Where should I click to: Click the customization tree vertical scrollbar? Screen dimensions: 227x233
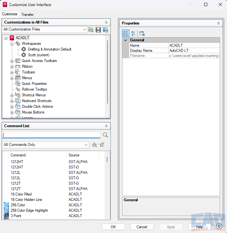[x=107, y=72]
